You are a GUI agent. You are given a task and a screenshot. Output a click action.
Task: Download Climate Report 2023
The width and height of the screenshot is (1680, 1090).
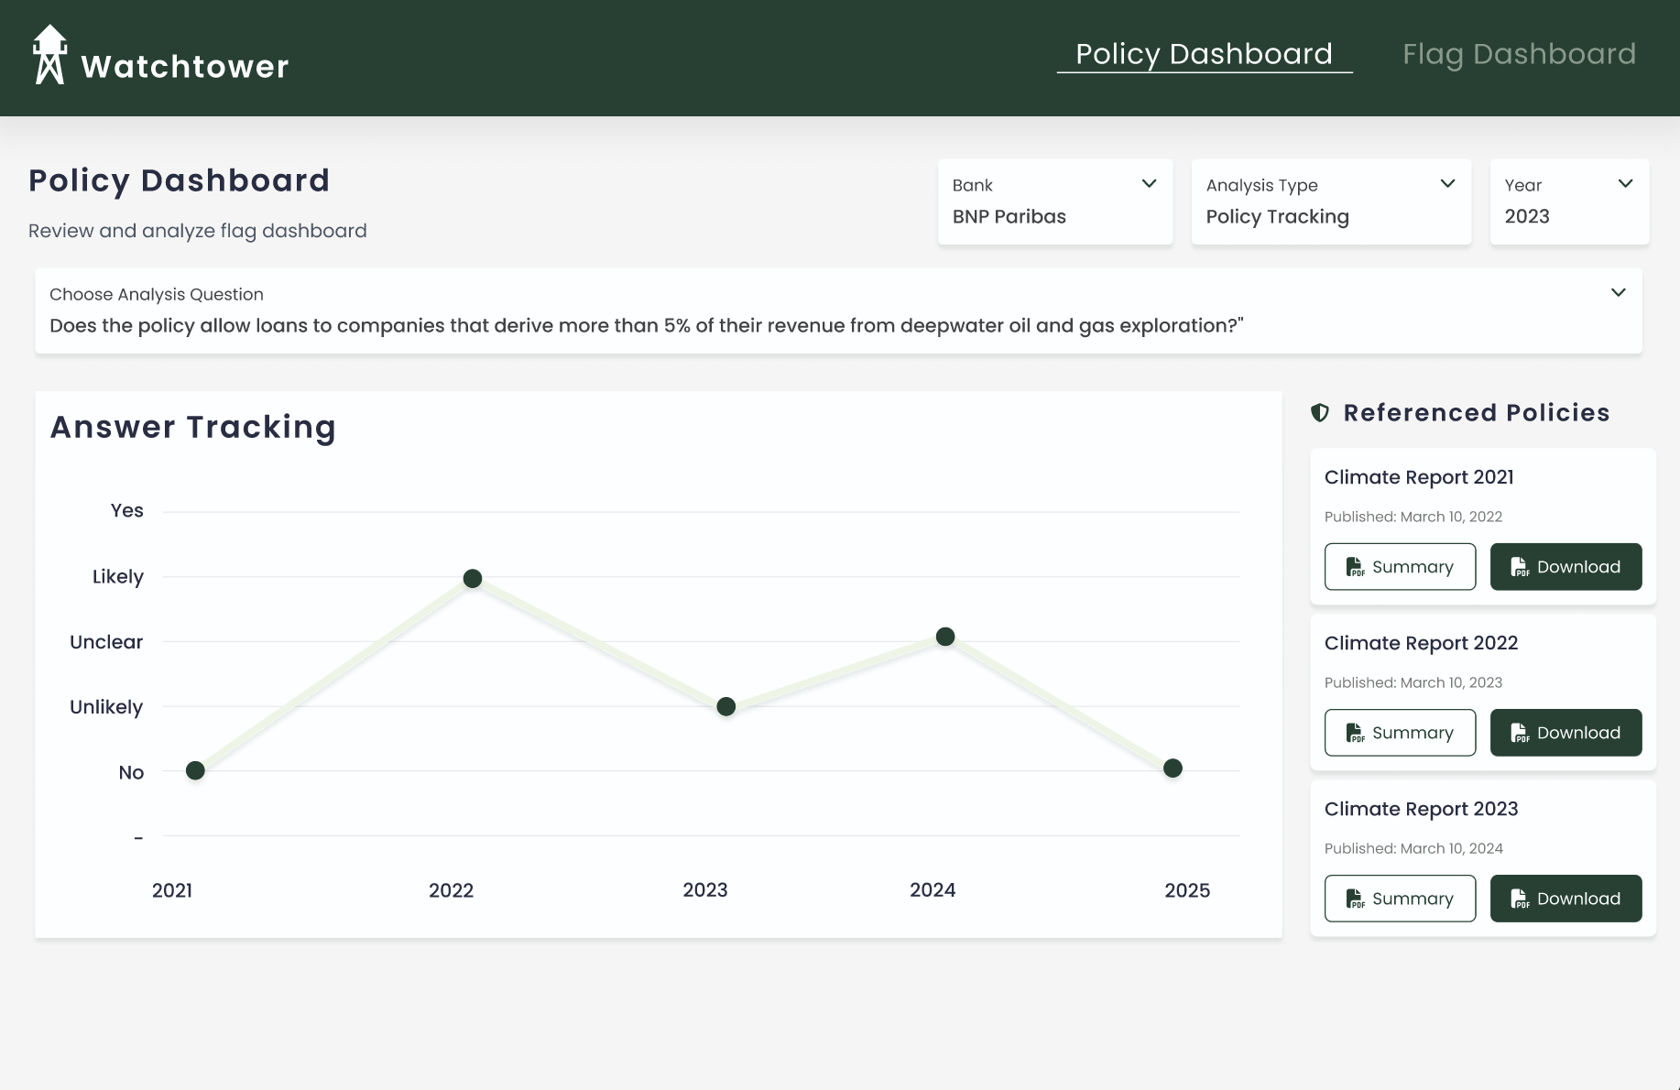pos(1565,899)
